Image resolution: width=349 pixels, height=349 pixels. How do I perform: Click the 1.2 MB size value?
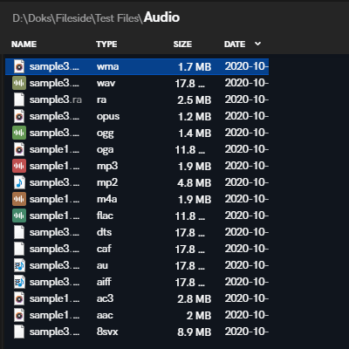click(x=195, y=117)
